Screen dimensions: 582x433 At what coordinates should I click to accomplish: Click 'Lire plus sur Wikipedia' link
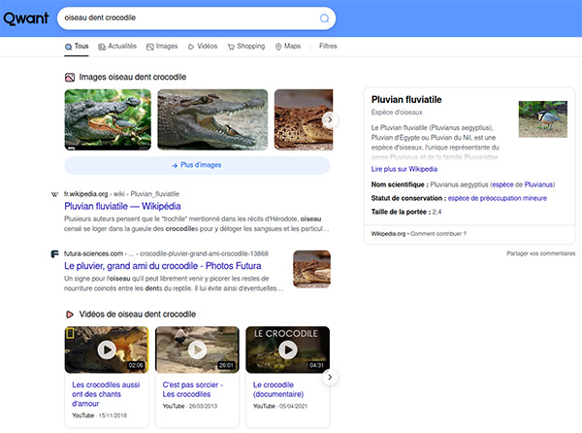click(404, 169)
